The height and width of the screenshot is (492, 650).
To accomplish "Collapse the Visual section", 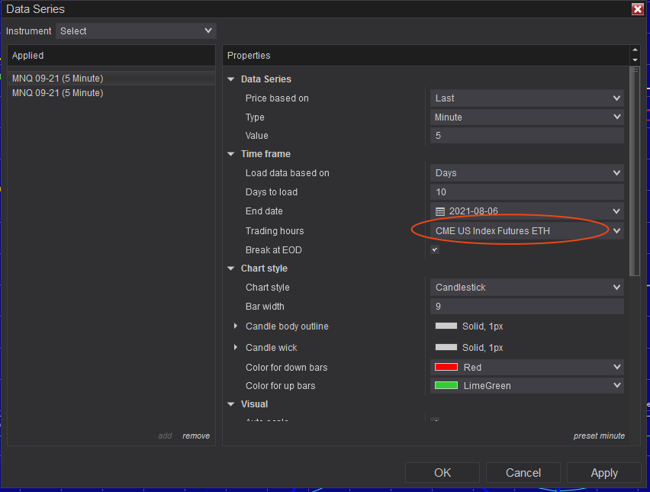I will point(231,404).
